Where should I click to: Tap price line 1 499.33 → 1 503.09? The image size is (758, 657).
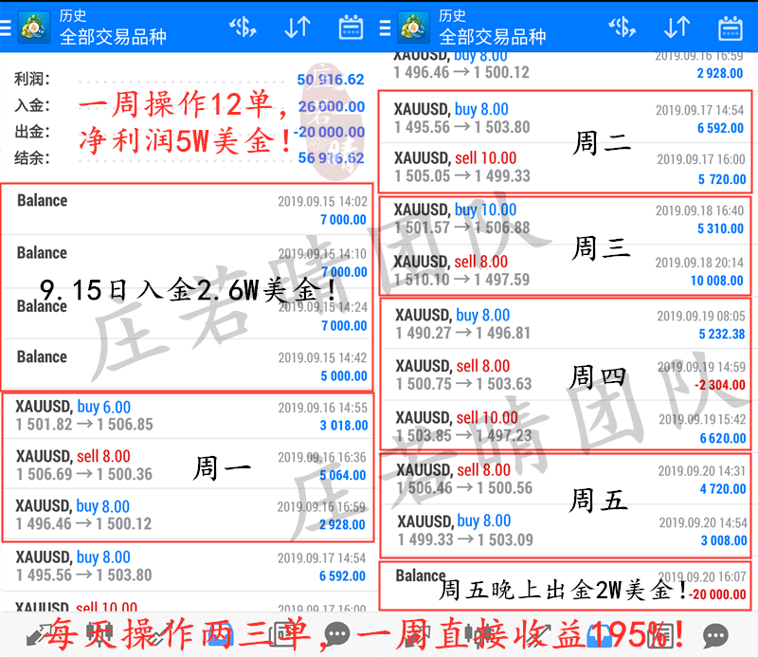[x=465, y=539]
